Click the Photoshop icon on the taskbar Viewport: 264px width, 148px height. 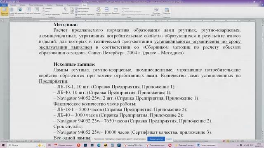point(85,145)
